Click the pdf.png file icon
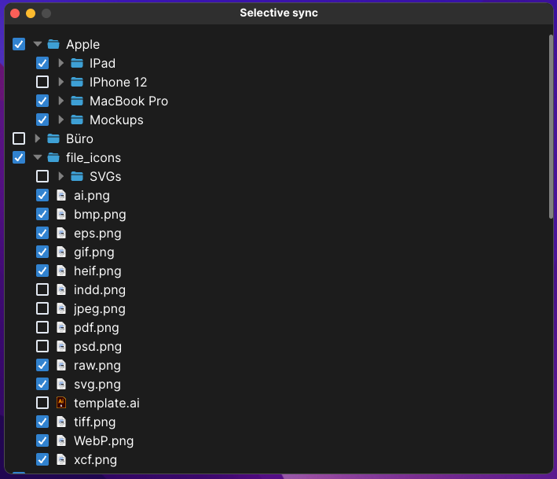Screen dimensions: 557x479 point(61,327)
